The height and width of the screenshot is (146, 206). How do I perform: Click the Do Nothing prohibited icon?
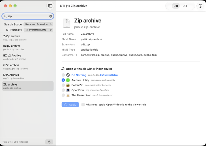(x=68, y=75)
